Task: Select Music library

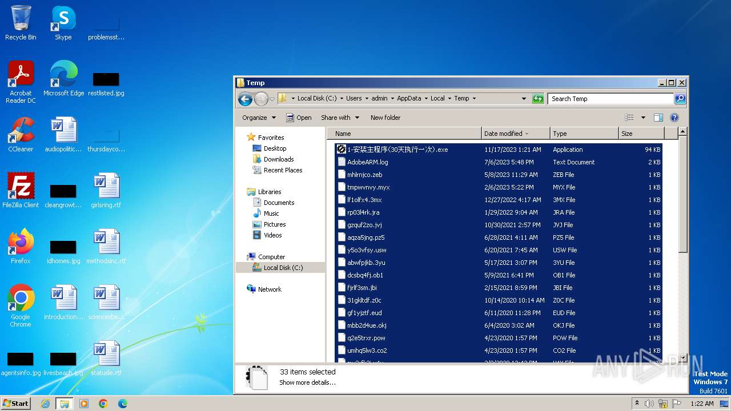Action: pyautogui.click(x=266, y=213)
